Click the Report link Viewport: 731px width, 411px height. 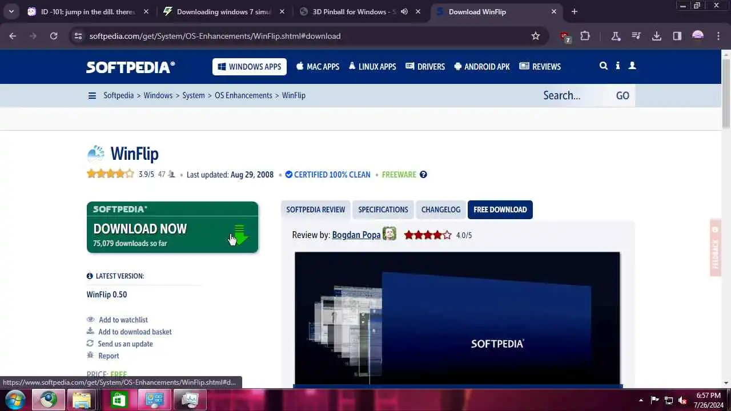click(x=109, y=356)
